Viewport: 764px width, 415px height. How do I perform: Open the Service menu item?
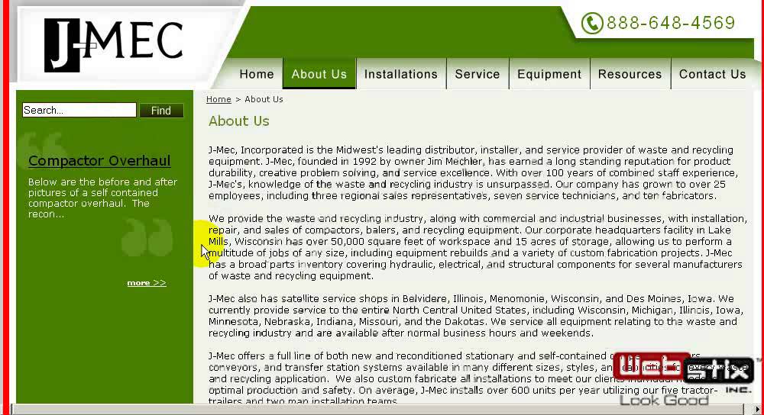[477, 74]
